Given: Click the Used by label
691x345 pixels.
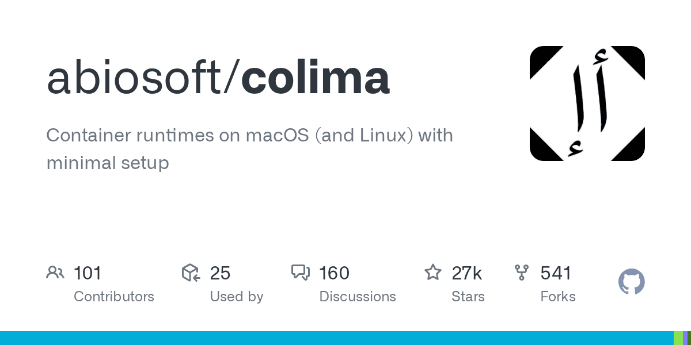Looking at the screenshot, I should (x=236, y=297).
